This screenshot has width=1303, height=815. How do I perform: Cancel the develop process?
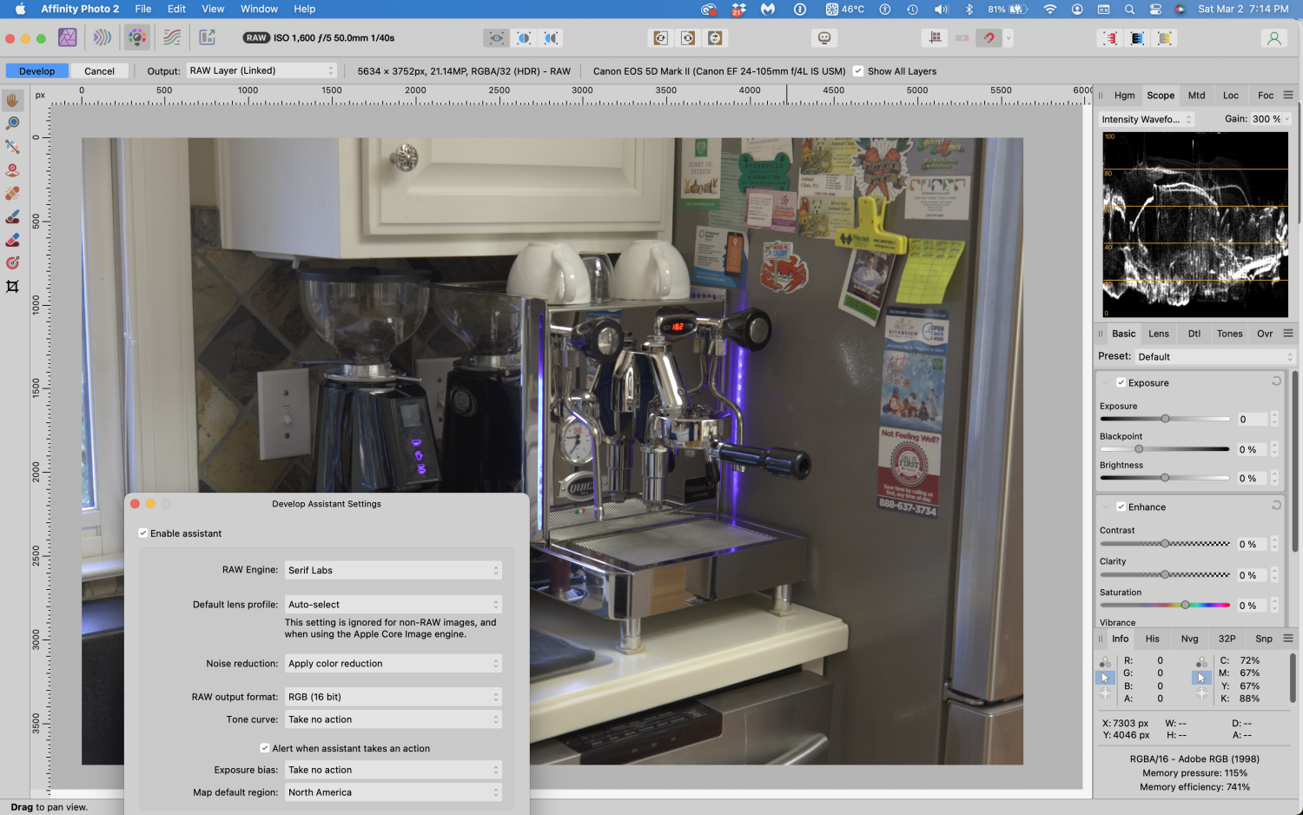click(99, 70)
